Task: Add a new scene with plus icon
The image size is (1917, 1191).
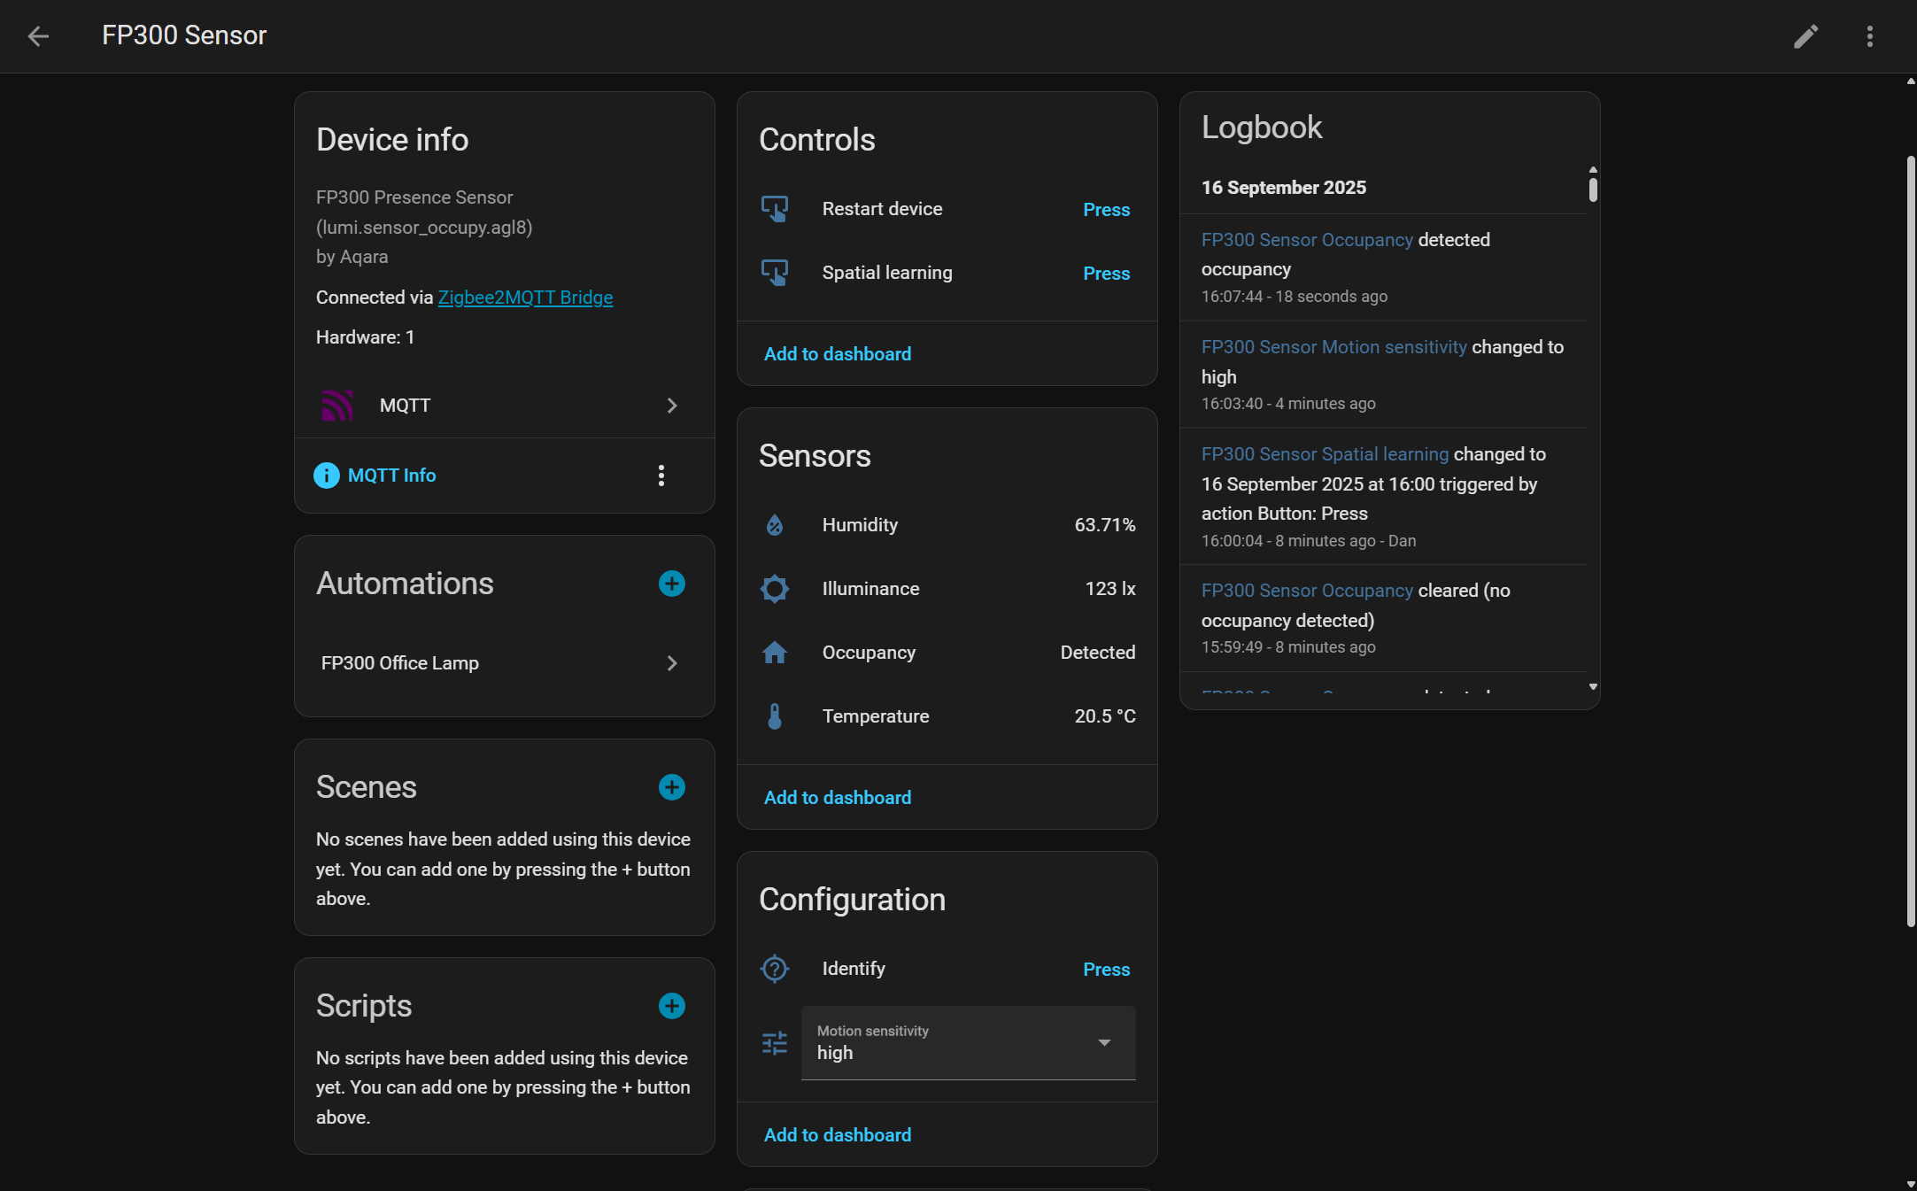Action: (671, 787)
